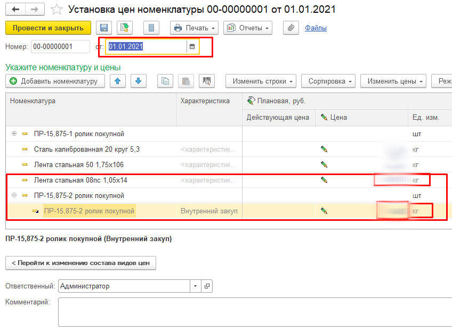
Task: Click the Цена column header
Action: (361, 118)
